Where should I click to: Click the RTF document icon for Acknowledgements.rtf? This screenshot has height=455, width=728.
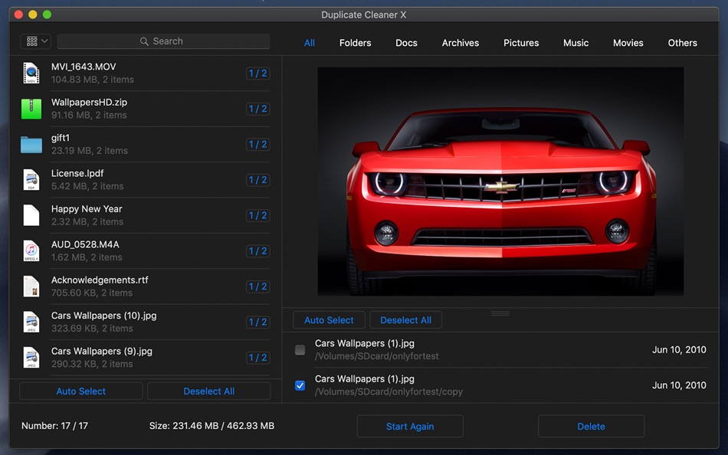click(x=31, y=286)
